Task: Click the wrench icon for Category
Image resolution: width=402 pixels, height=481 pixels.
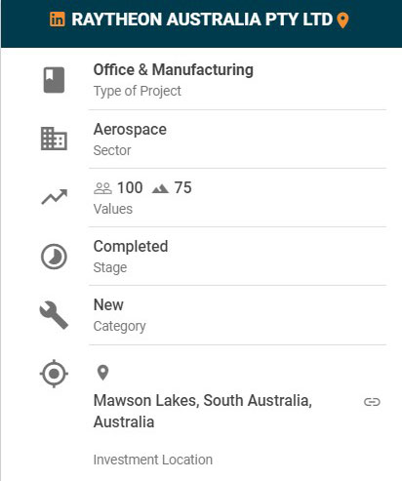Action: 54,315
